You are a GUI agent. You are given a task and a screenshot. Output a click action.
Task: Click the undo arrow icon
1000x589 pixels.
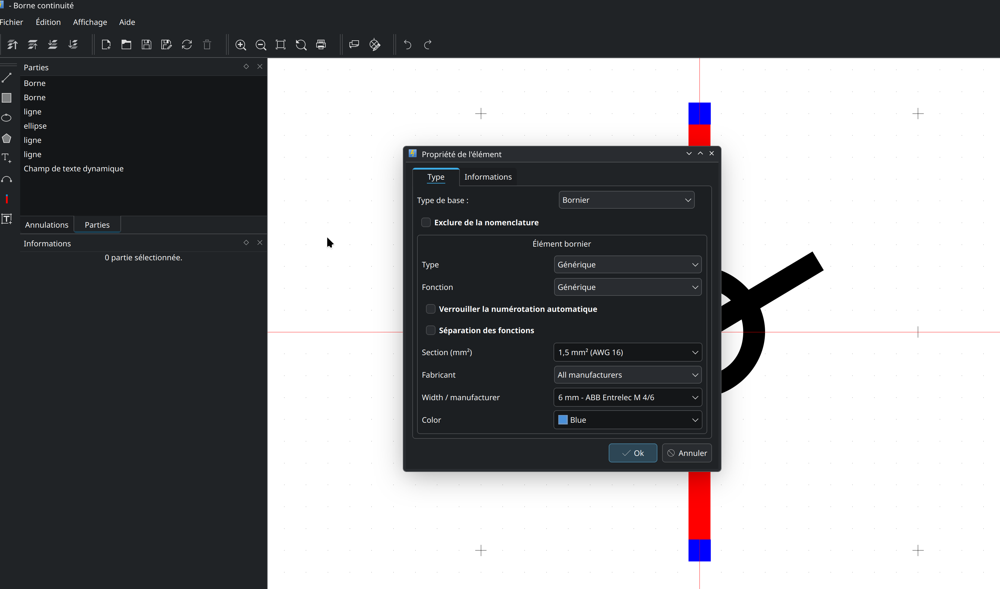coord(408,44)
